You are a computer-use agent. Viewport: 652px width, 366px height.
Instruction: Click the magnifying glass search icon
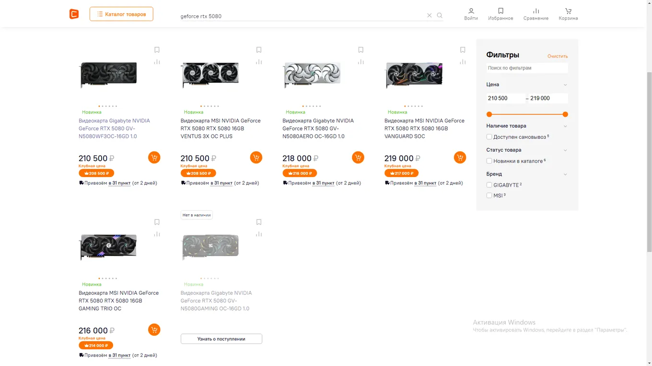pos(440,15)
